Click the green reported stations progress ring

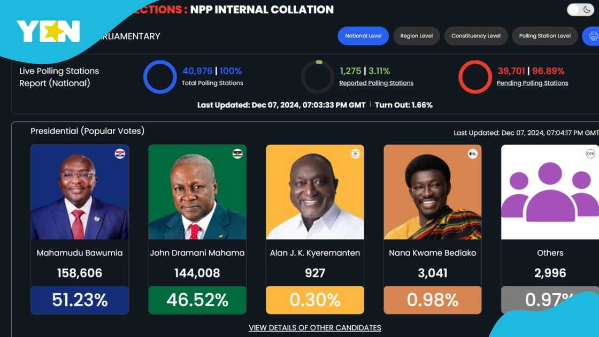coord(318,76)
